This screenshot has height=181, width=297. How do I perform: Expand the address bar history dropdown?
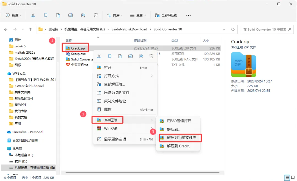pos(224,29)
